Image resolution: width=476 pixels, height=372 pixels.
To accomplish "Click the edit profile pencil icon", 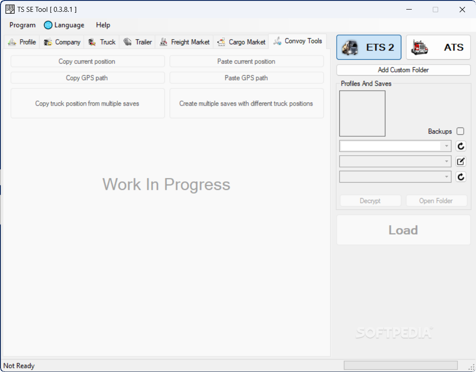I will pos(461,161).
